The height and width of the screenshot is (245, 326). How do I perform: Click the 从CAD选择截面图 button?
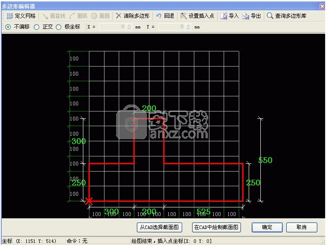pyautogui.click(x=159, y=227)
